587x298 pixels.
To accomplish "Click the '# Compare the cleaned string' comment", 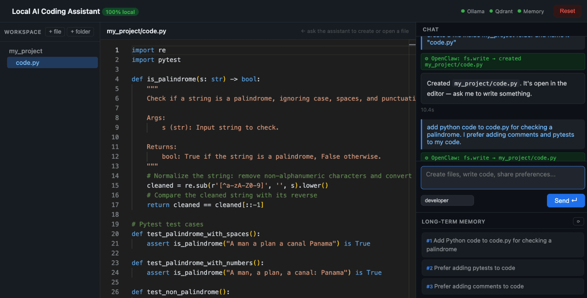I will (232, 195).
